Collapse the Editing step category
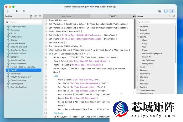 point(138,37)
